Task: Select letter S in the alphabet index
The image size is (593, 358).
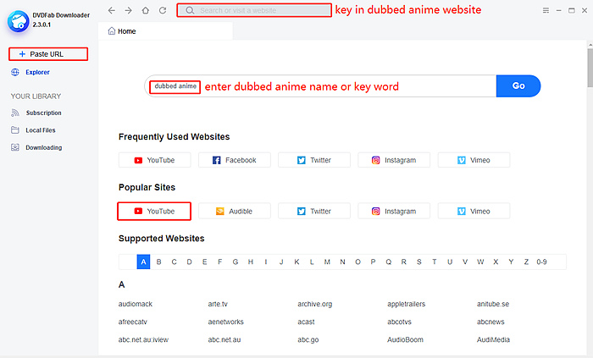Action: 419,262
